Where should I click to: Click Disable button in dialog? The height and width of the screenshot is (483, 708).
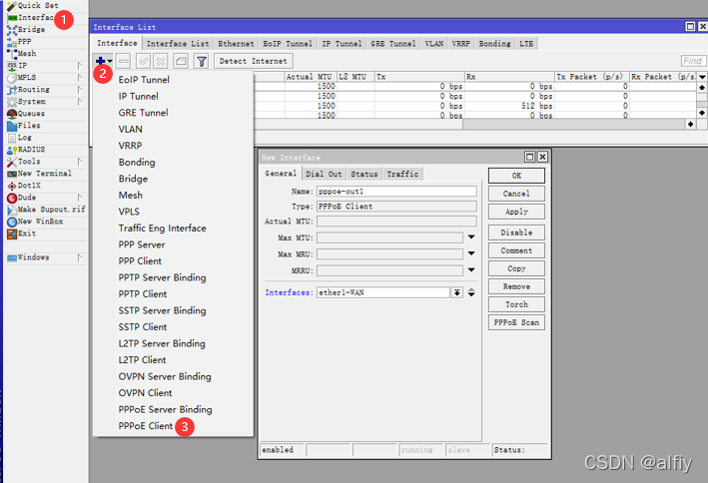pos(516,233)
